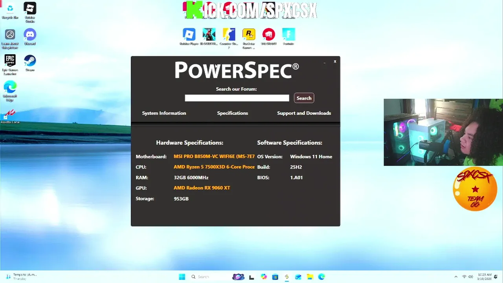Go to the Support and Downloads tab
The height and width of the screenshot is (283, 503).
pos(304,113)
